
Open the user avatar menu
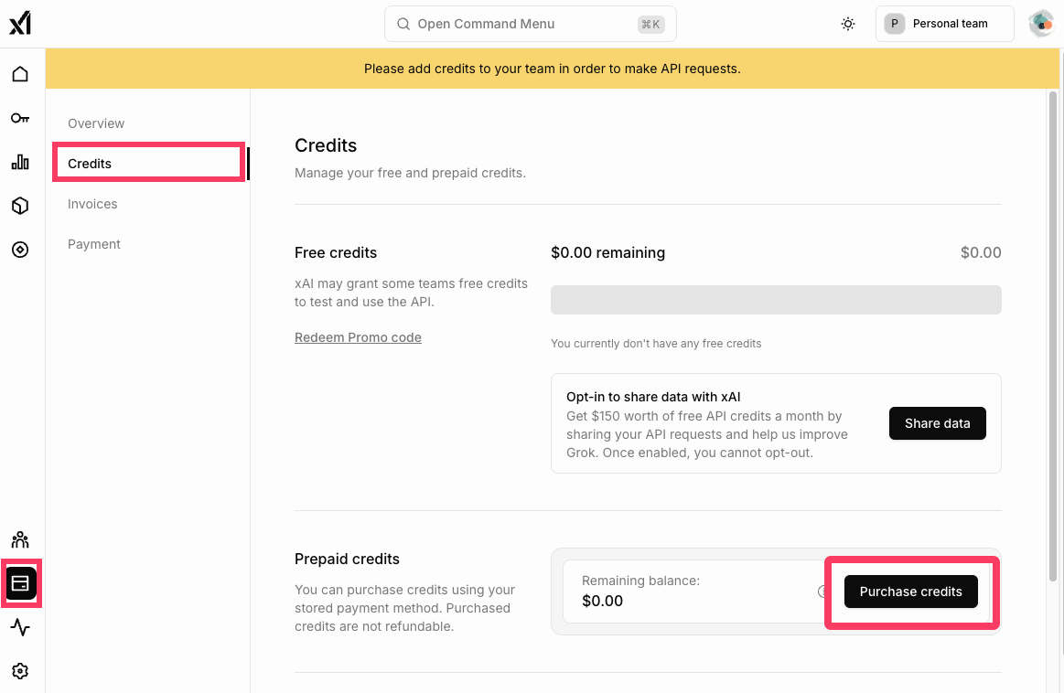pos(1041,24)
